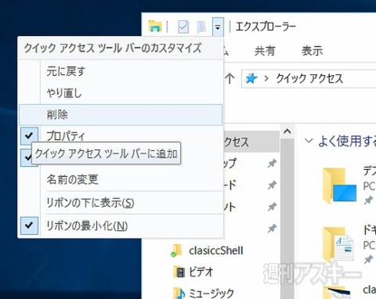Select 削除 in the customize menu
The height and width of the screenshot is (299, 376).
click(x=121, y=115)
